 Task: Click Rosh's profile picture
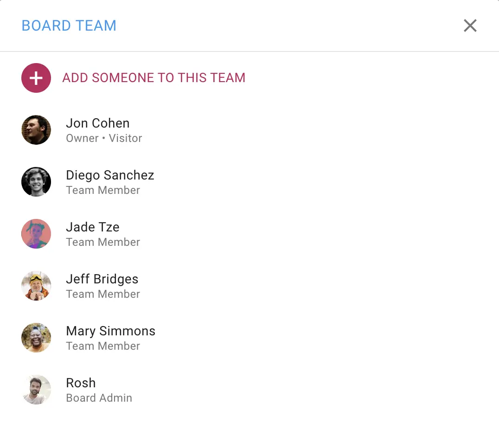click(36, 390)
